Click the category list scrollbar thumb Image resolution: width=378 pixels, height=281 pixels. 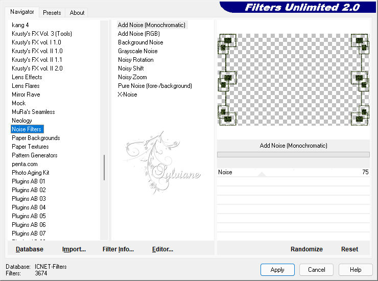coord(104,168)
